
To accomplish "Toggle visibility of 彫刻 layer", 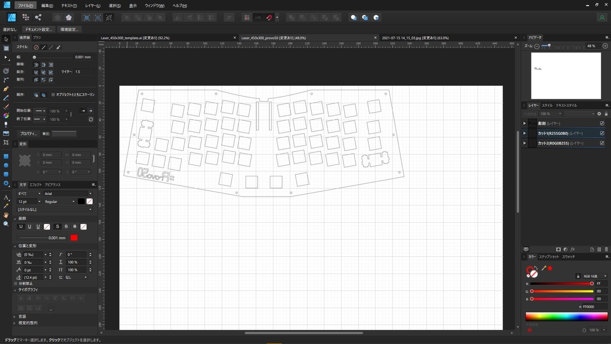I will [x=602, y=123].
